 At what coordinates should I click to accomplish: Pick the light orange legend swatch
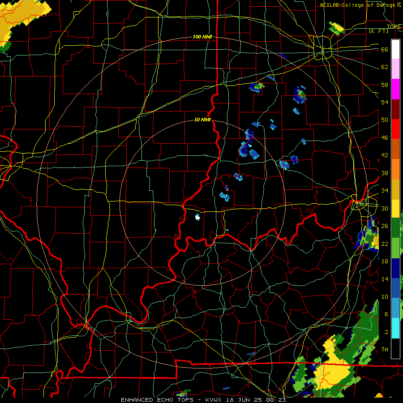tap(395, 169)
